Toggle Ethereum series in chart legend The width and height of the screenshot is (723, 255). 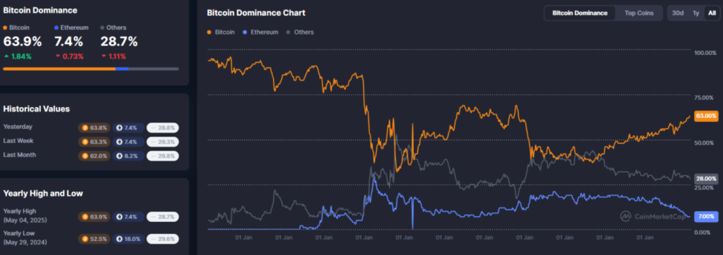(260, 32)
